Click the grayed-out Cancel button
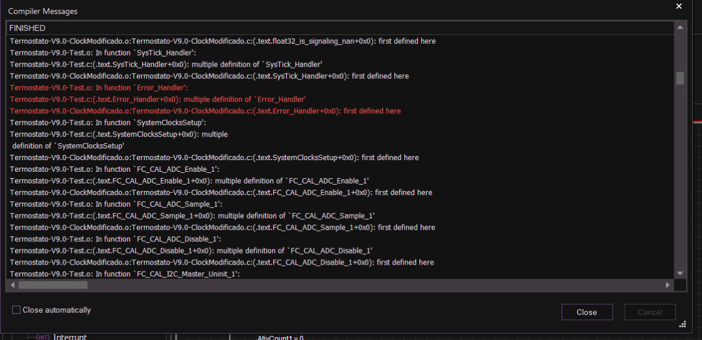 649,312
